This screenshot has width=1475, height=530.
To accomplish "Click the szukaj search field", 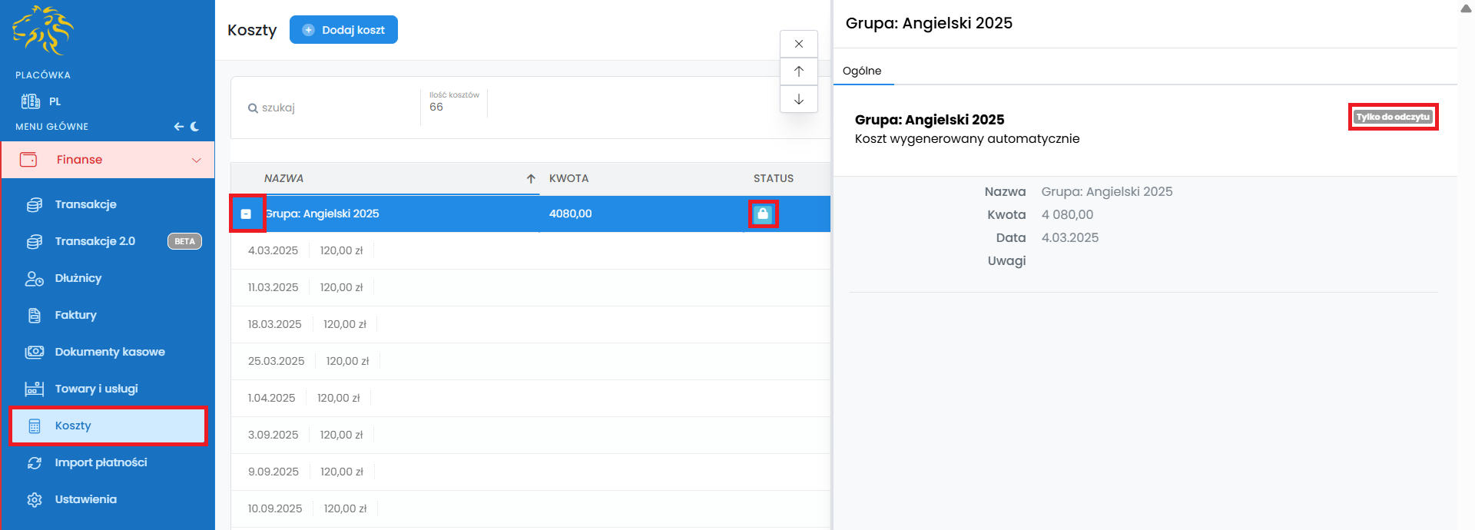I will coord(330,108).
